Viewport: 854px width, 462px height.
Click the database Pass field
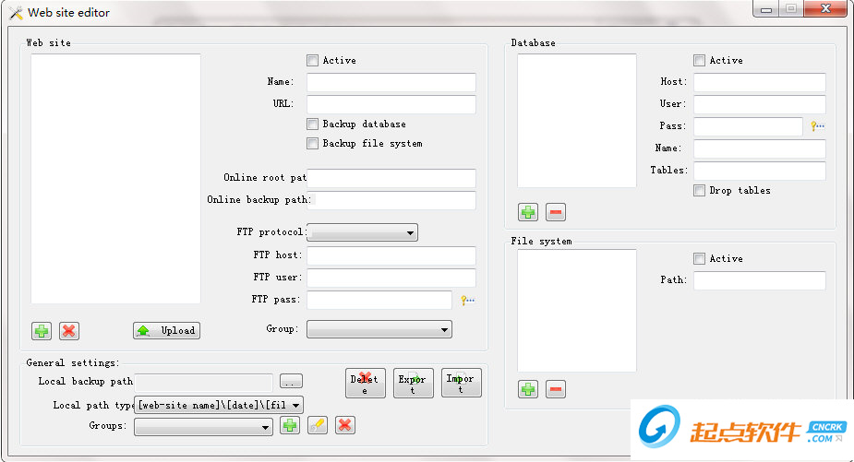[748, 126]
